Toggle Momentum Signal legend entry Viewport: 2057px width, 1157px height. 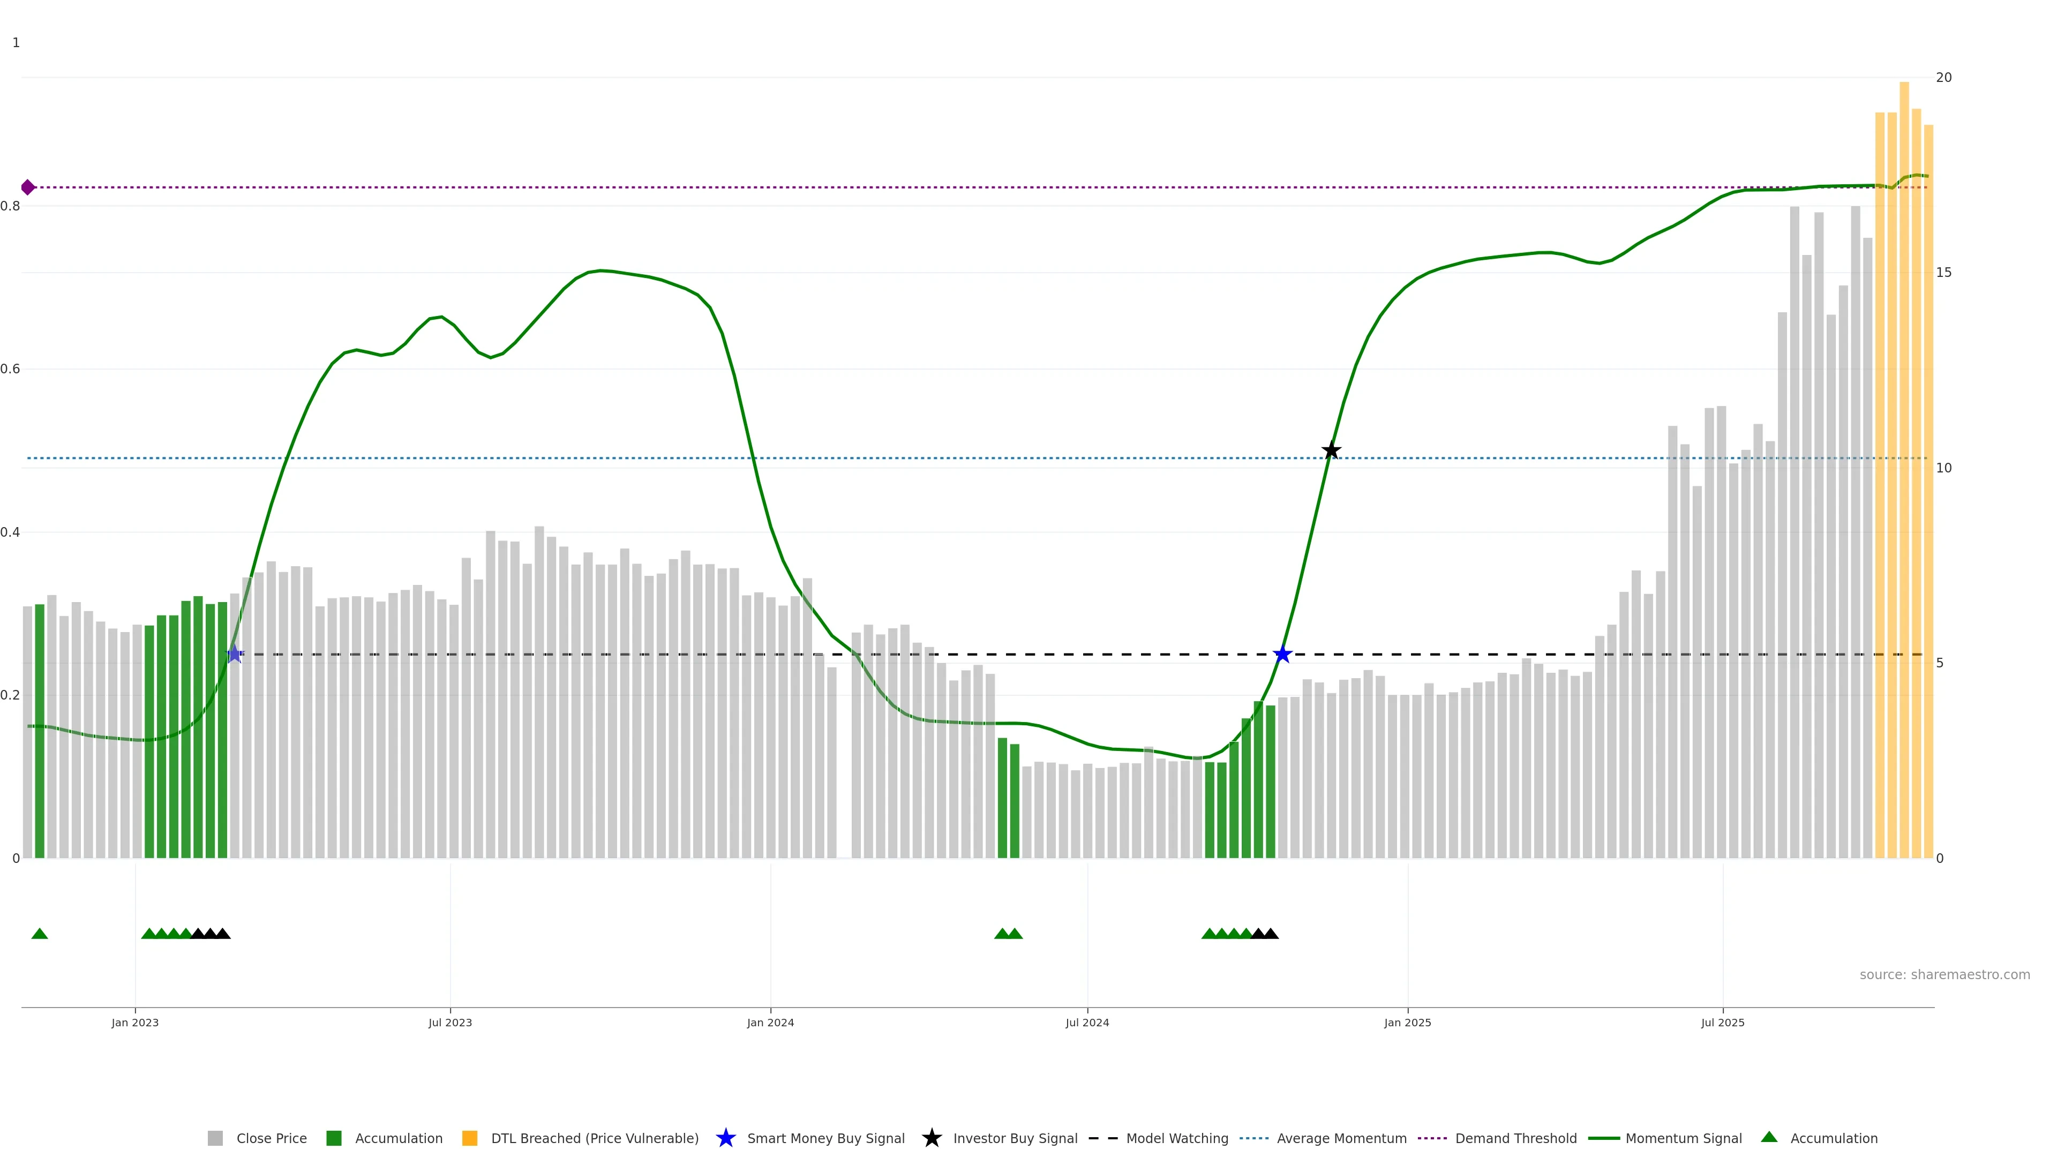1683,1138
